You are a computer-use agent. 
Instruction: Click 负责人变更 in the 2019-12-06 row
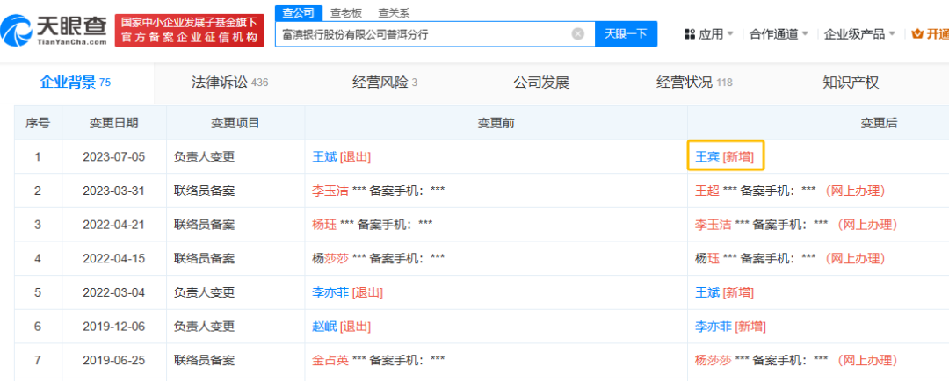(x=204, y=327)
